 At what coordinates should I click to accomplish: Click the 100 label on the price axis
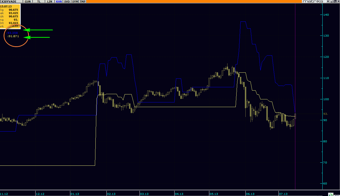tap(326, 99)
